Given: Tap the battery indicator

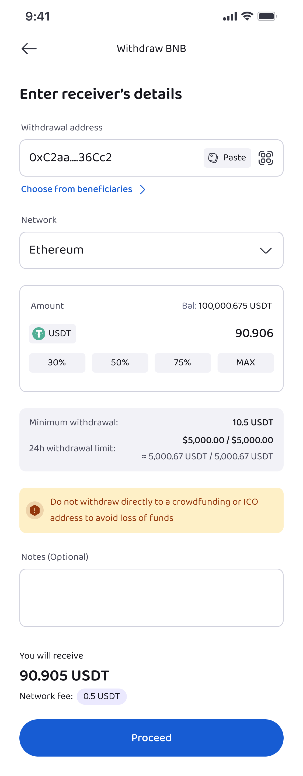Looking at the screenshot, I should [266, 16].
